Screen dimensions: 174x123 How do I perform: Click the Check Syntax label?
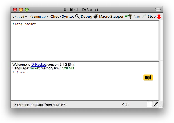(62, 17)
